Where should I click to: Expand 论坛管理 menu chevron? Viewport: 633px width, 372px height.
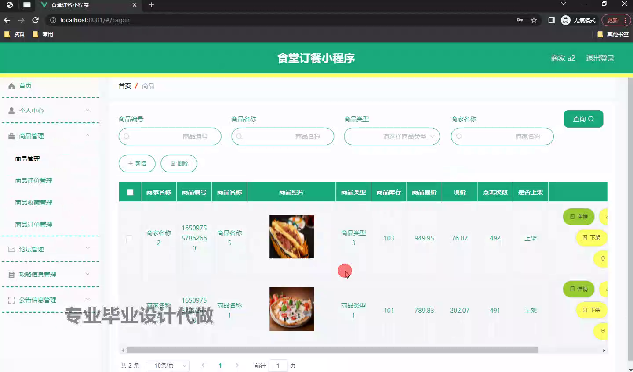87,249
